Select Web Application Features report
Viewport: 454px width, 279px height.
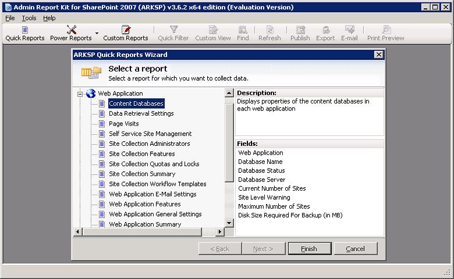(x=145, y=204)
